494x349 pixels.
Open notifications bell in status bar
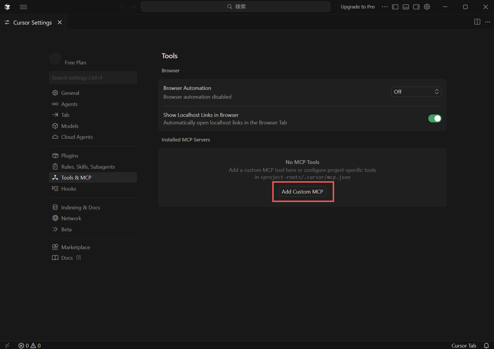point(486,345)
